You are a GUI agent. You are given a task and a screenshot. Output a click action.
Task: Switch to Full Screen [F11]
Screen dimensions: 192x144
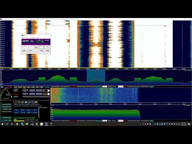tap(6, 112)
